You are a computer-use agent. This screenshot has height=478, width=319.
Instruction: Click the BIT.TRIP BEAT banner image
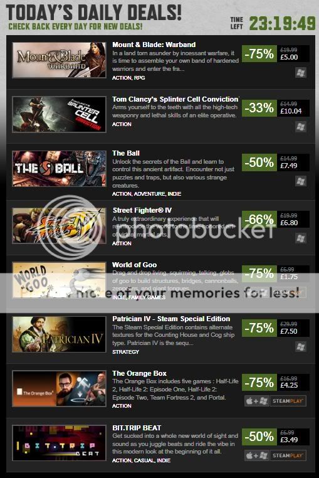click(59, 443)
